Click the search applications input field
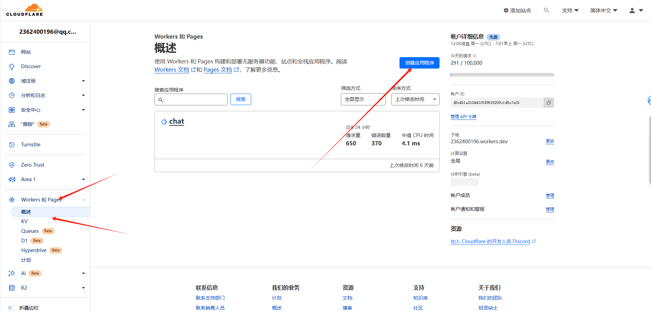The image size is (651, 312). [x=191, y=100]
